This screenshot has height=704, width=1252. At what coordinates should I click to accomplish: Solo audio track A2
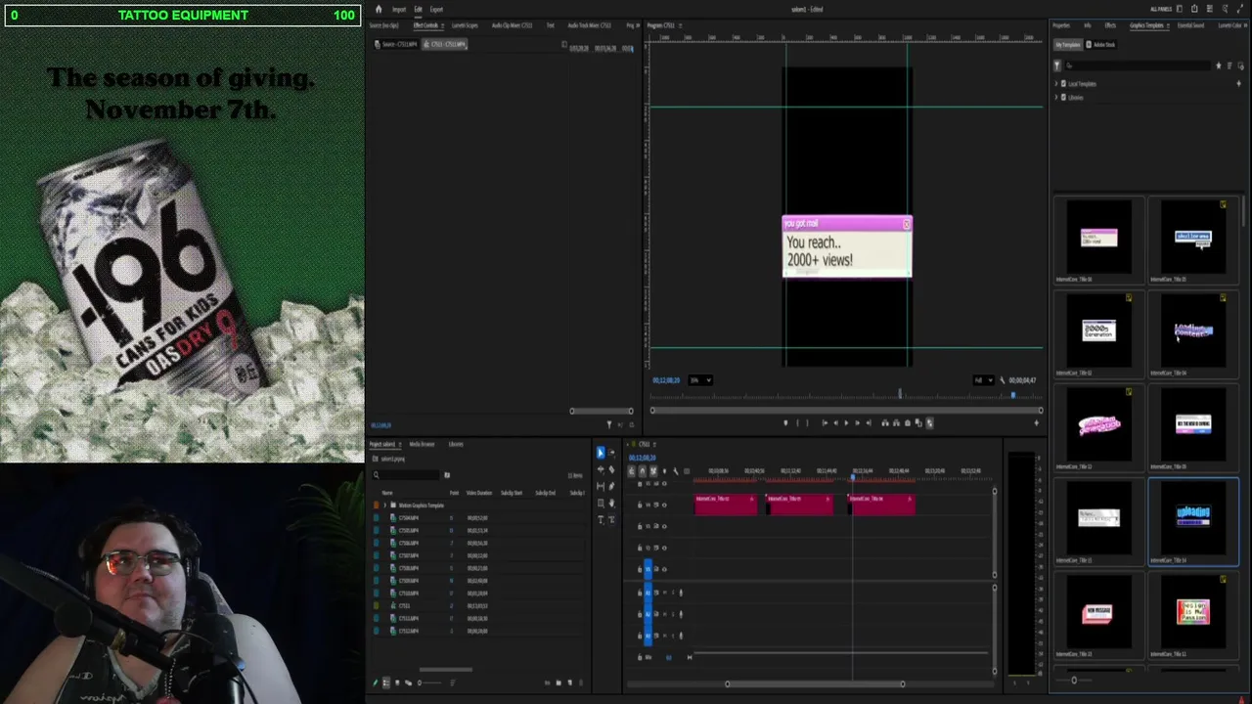point(673,614)
